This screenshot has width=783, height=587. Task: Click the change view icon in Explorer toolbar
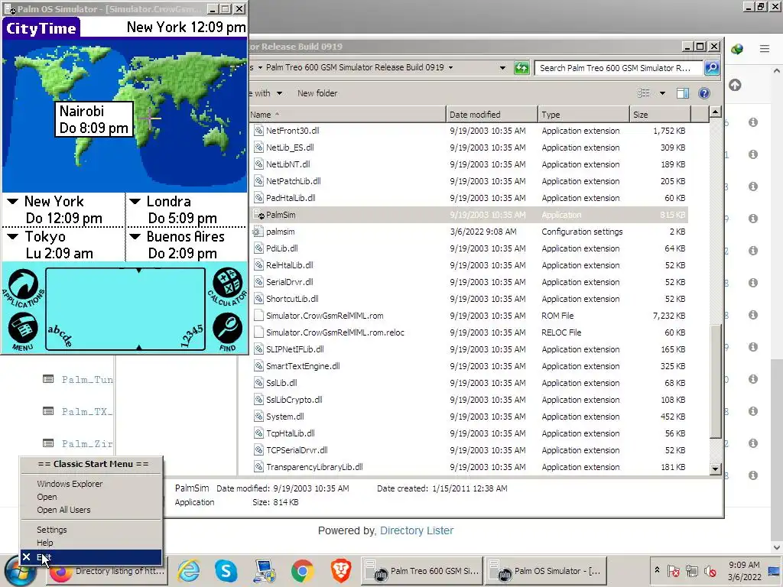[644, 92]
